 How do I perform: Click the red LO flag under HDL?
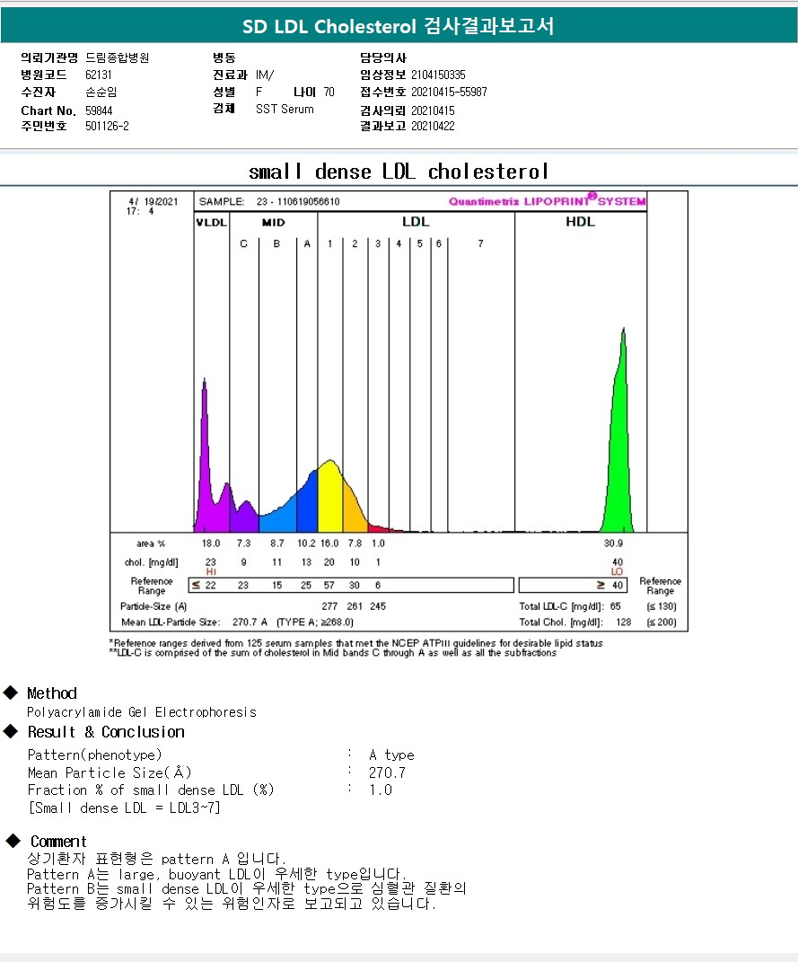(618, 571)
